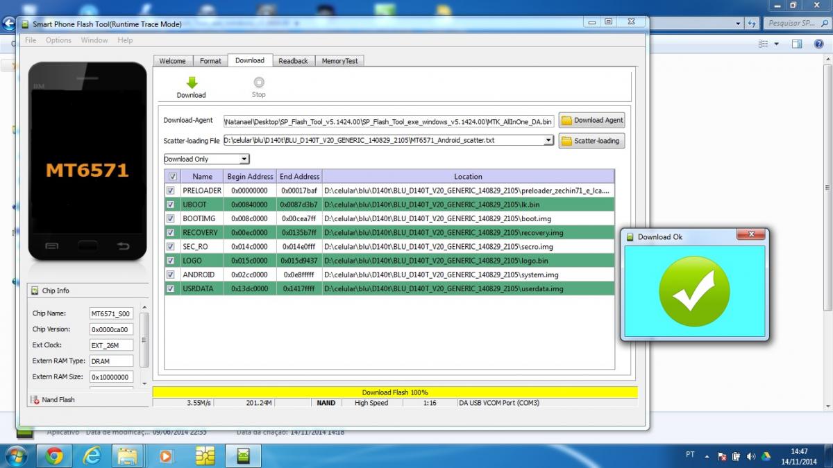Expand the Explorer address bar history dropdown

click(x=738, y=24)
